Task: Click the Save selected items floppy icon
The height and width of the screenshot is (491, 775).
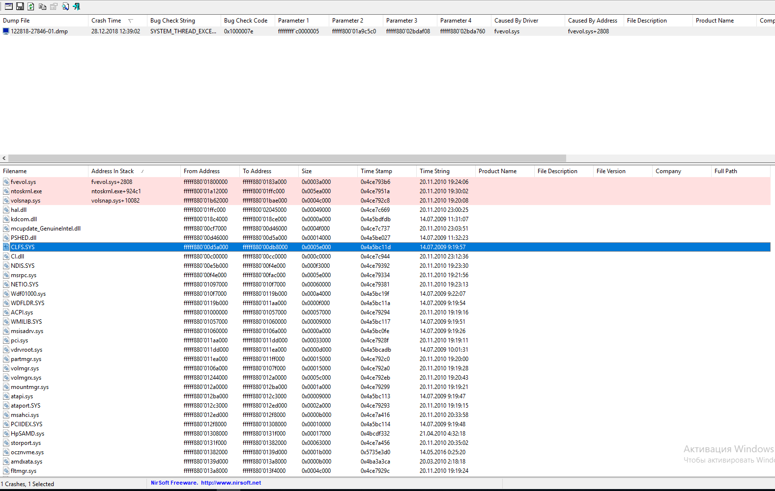Action: tap(20, 6)
